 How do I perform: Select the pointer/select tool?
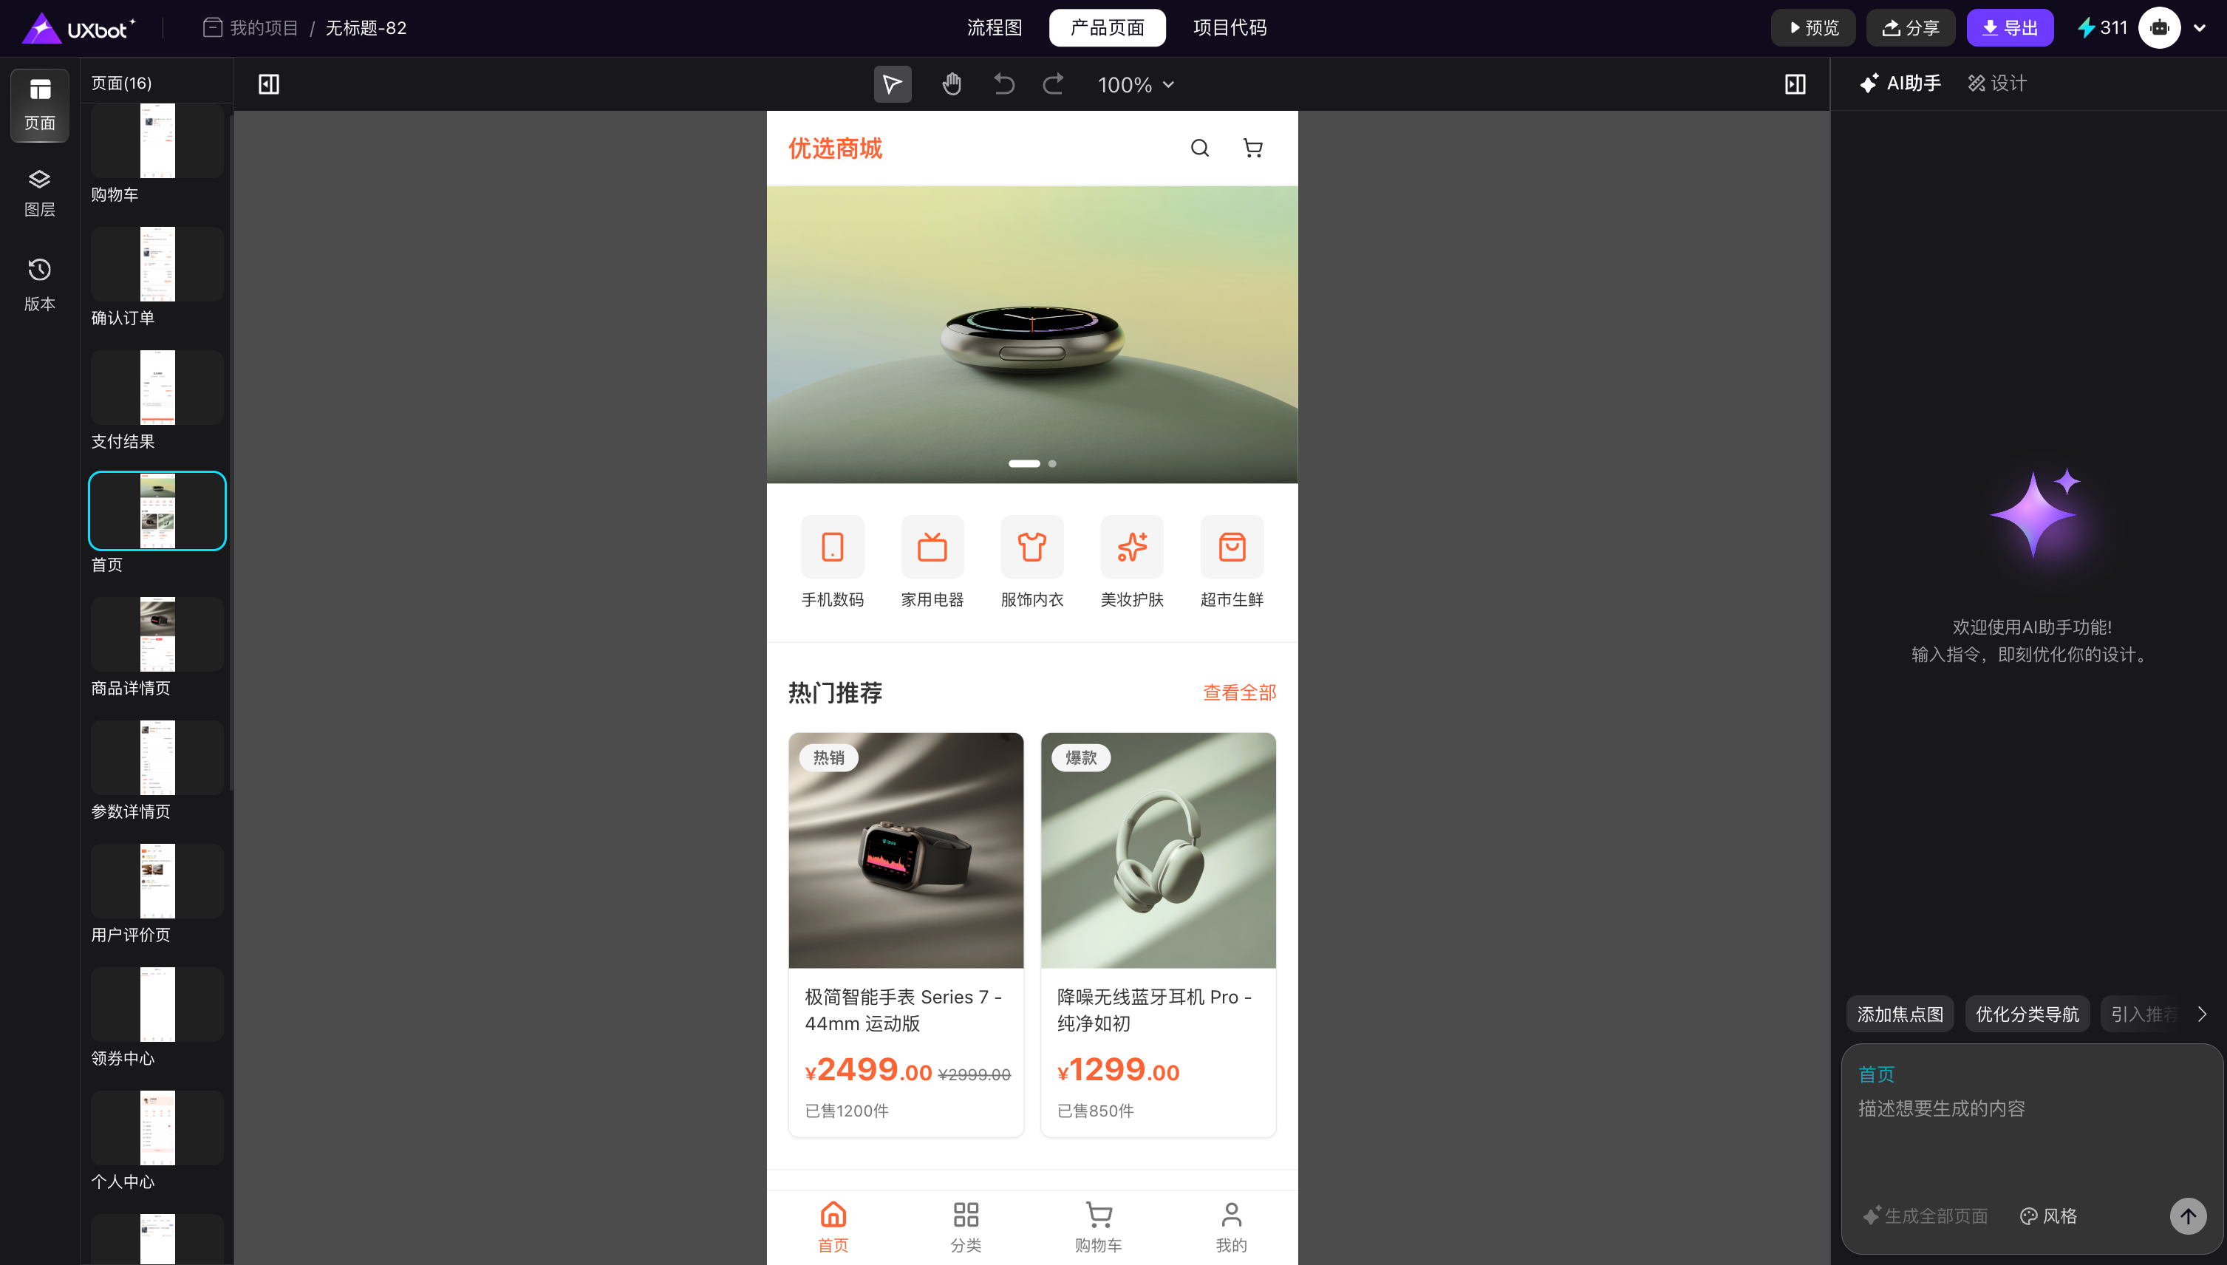(892, 84)
